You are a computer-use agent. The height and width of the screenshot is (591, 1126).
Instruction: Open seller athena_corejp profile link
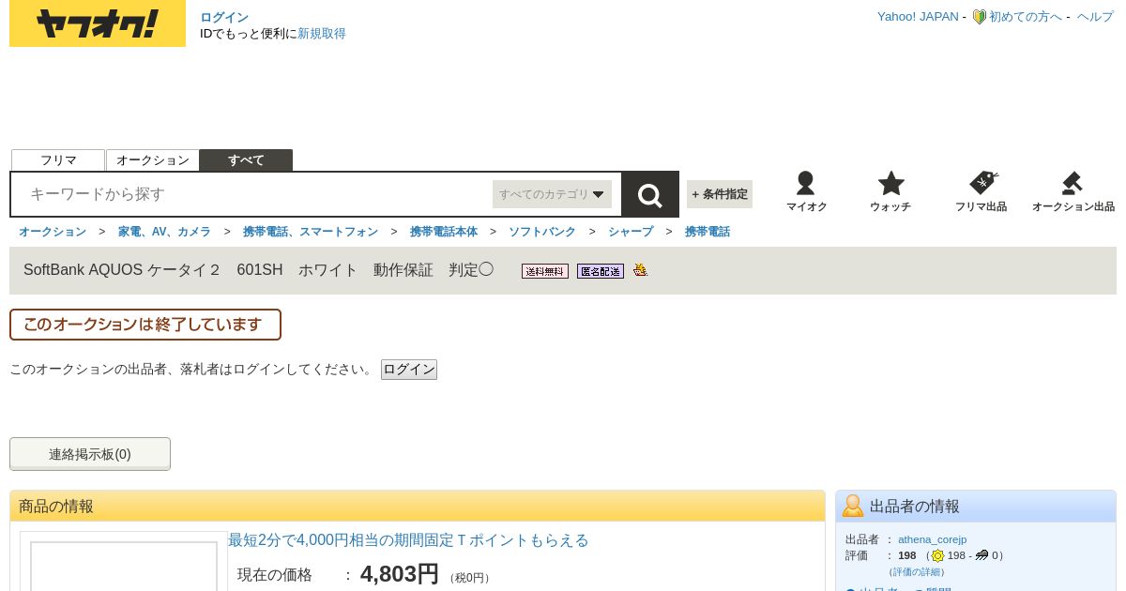click(x=932, y=539)
